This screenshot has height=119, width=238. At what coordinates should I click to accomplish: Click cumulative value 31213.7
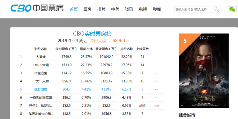pyautogui.click(x=106, y=81)
